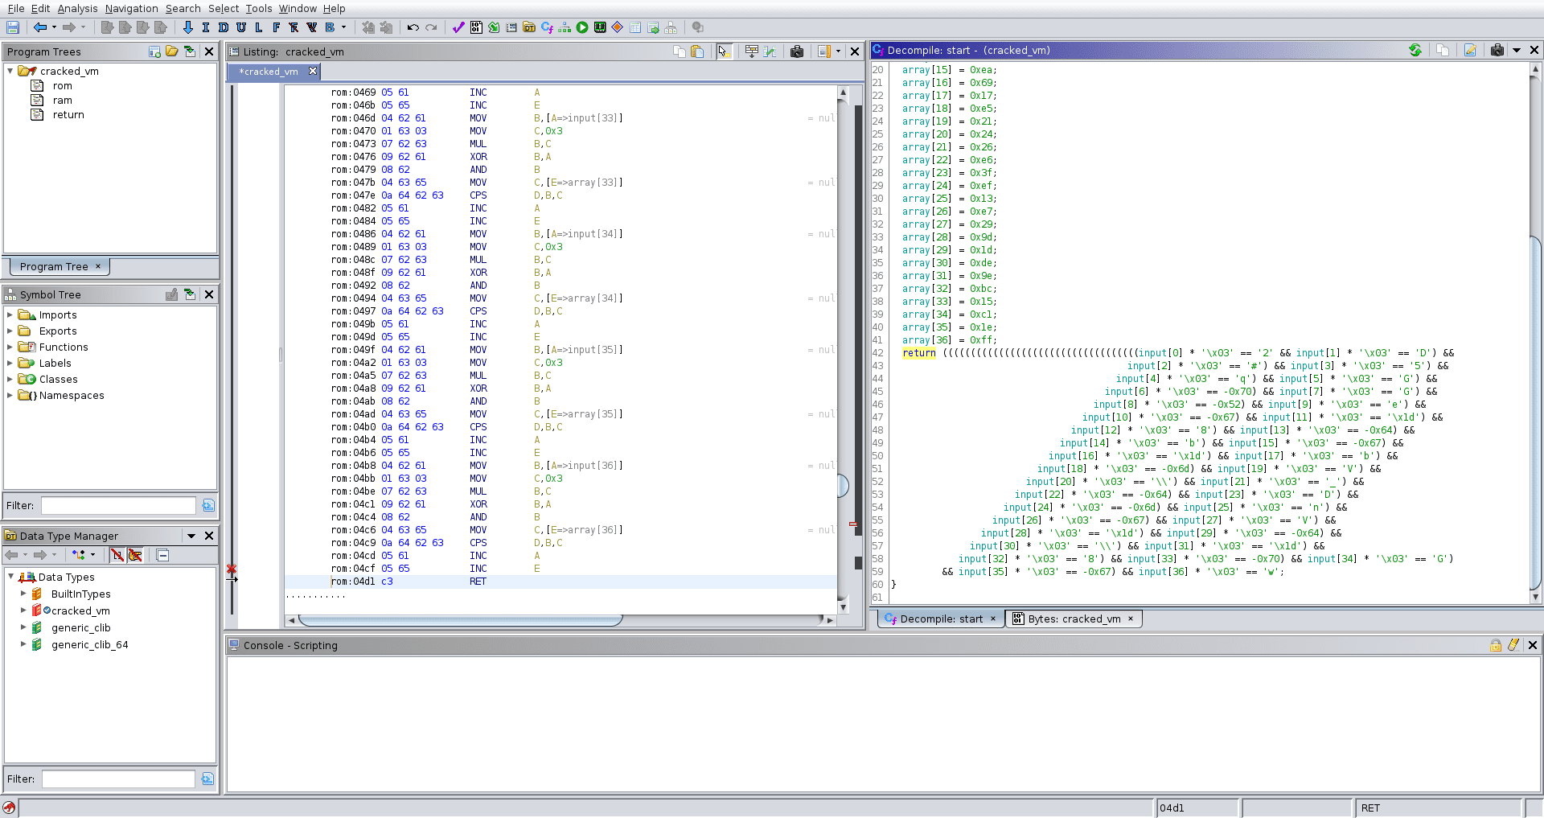Click the Save program icon

(13, 27)
